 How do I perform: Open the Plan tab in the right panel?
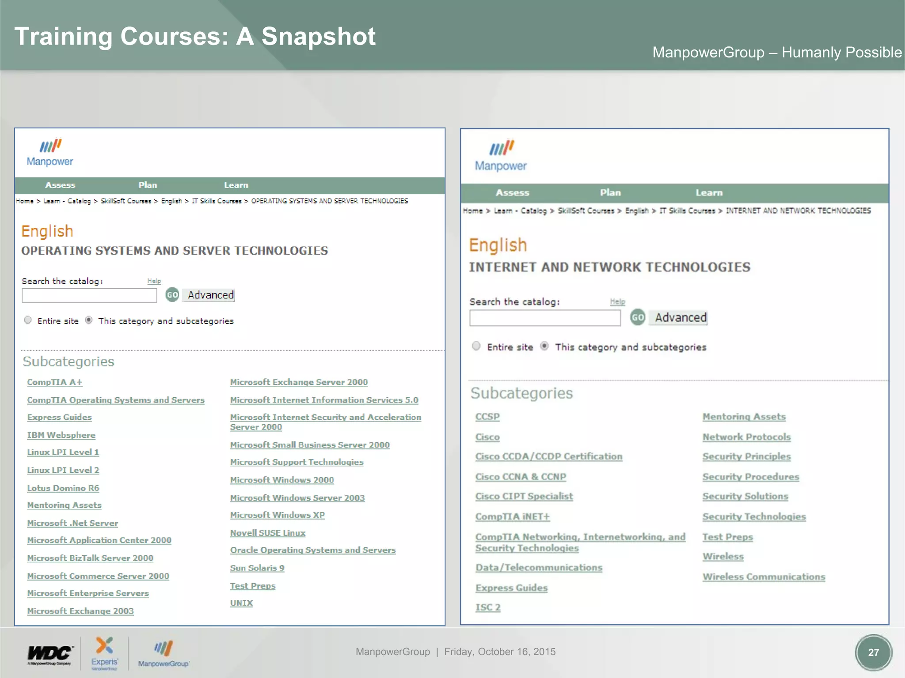coord(610,193)
